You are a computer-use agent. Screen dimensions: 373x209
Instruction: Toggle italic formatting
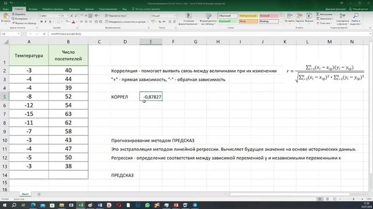[45, 21]
